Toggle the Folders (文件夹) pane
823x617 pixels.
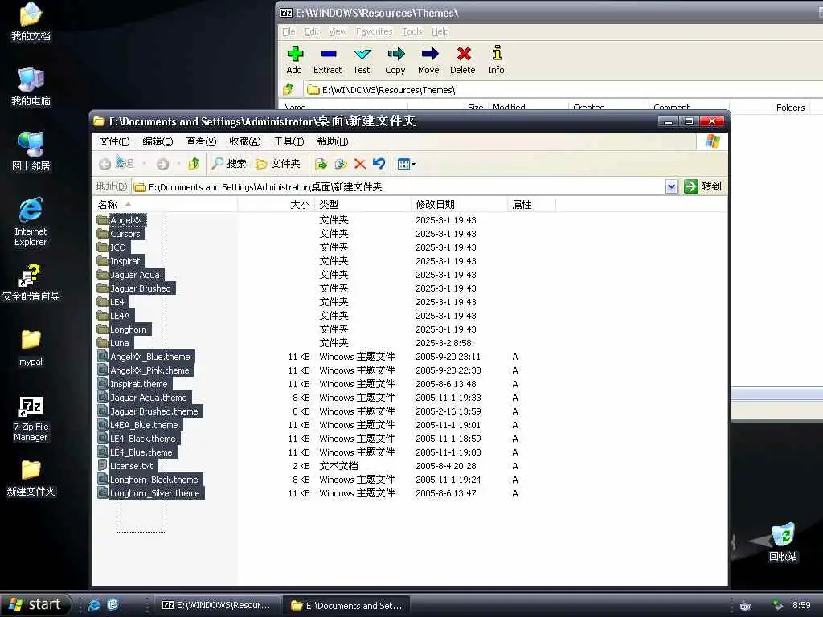coord(278,164)
